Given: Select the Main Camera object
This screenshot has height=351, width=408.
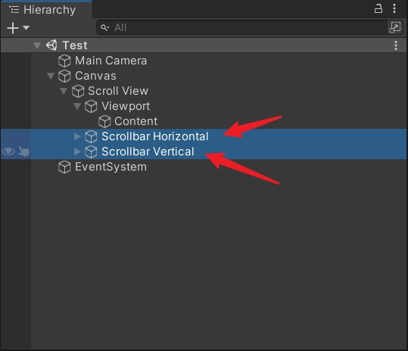Looking at the screenshot, I should (111, 61).
